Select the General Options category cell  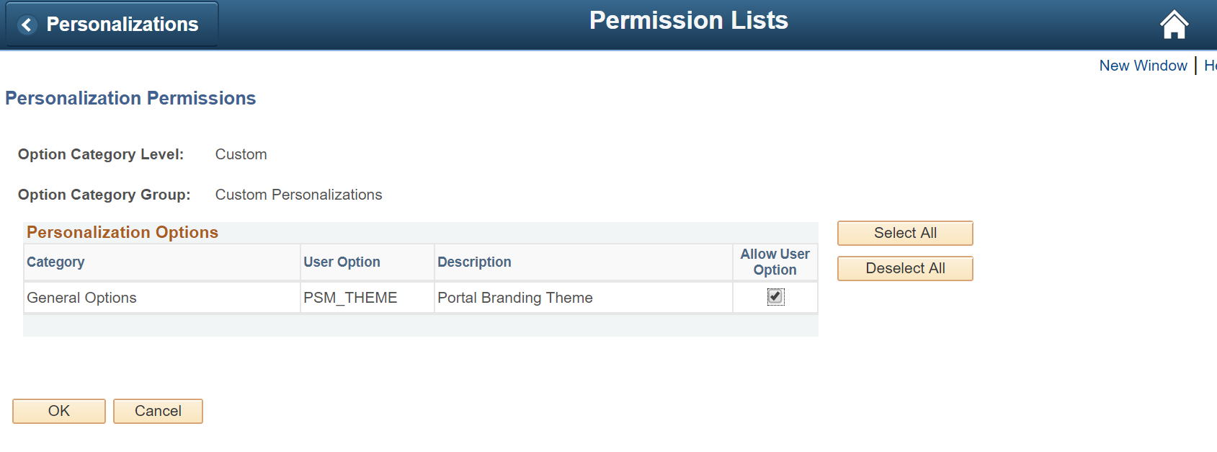(81, 297)
